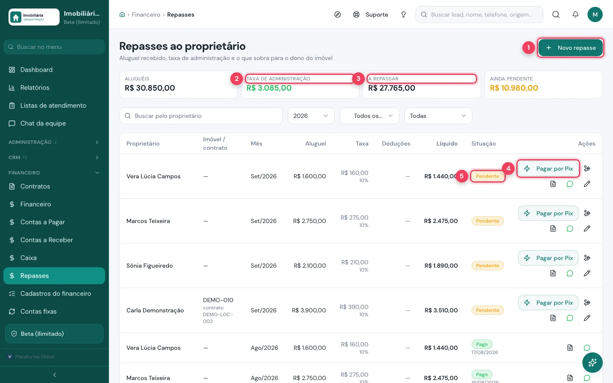
Task: Open the compass icon in the top bar
Action: (338, 14)
